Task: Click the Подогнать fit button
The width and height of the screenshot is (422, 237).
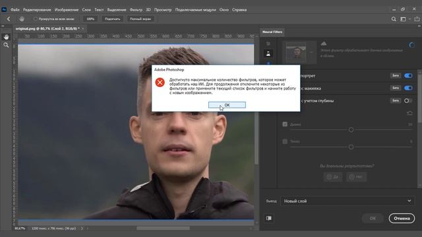Action: (113, 19)
